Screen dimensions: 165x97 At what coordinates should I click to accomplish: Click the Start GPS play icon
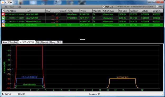(x=103, y=7)
